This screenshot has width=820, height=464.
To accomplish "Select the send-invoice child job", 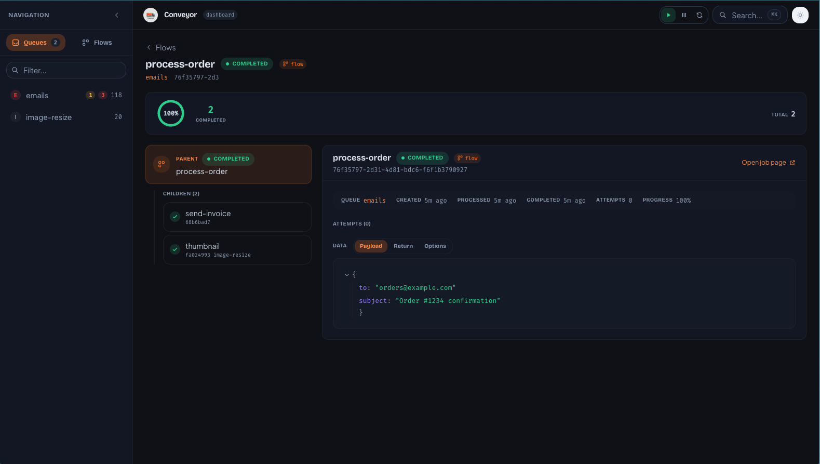I will [237, 217].
